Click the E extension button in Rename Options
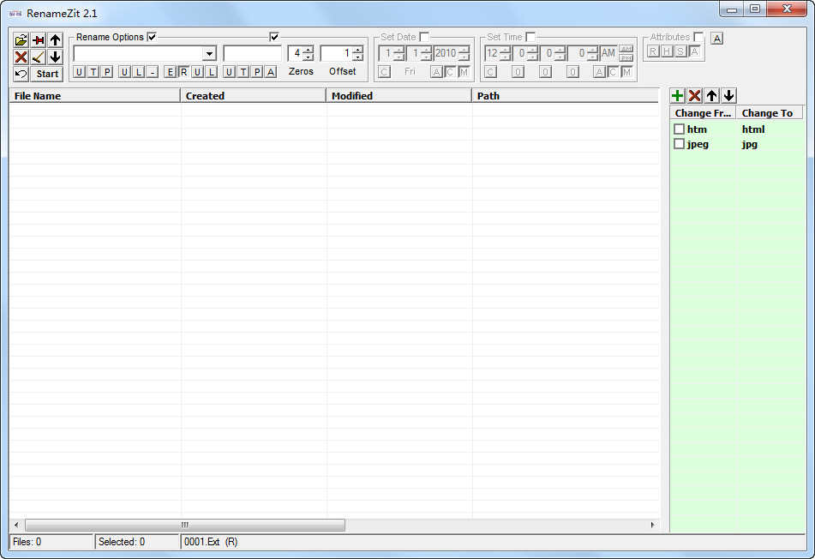The image size is (815, 559). point(170,72)
